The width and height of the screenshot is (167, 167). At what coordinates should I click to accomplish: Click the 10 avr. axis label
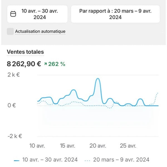[37, 146]
